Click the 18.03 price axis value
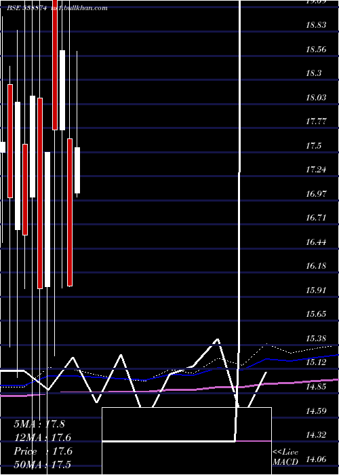Screen dimensions: 339x475 316,98
